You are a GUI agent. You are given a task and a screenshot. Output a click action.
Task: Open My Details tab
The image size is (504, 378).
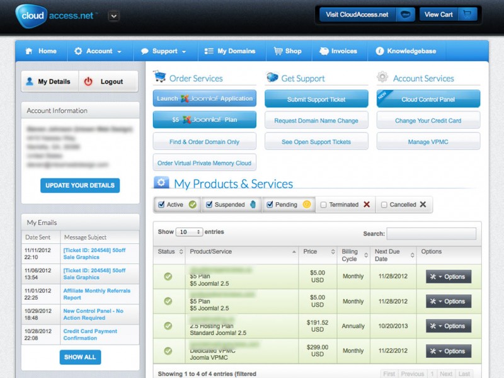coord(50,82)
